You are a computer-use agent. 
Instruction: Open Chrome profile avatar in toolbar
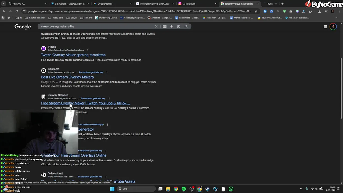coord(333,11)
